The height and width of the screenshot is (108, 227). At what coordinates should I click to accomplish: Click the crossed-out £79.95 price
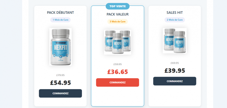(60, 75)
